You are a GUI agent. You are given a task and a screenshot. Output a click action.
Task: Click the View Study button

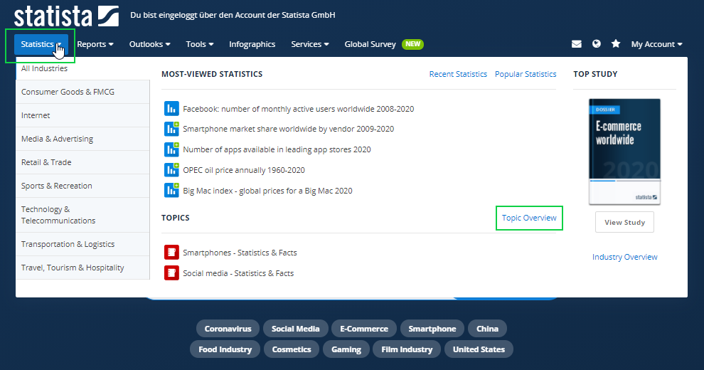point(624,222)
